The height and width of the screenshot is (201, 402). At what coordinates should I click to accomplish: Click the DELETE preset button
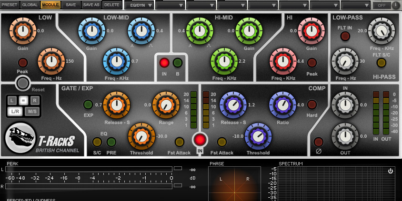click(x=112, y=5)
